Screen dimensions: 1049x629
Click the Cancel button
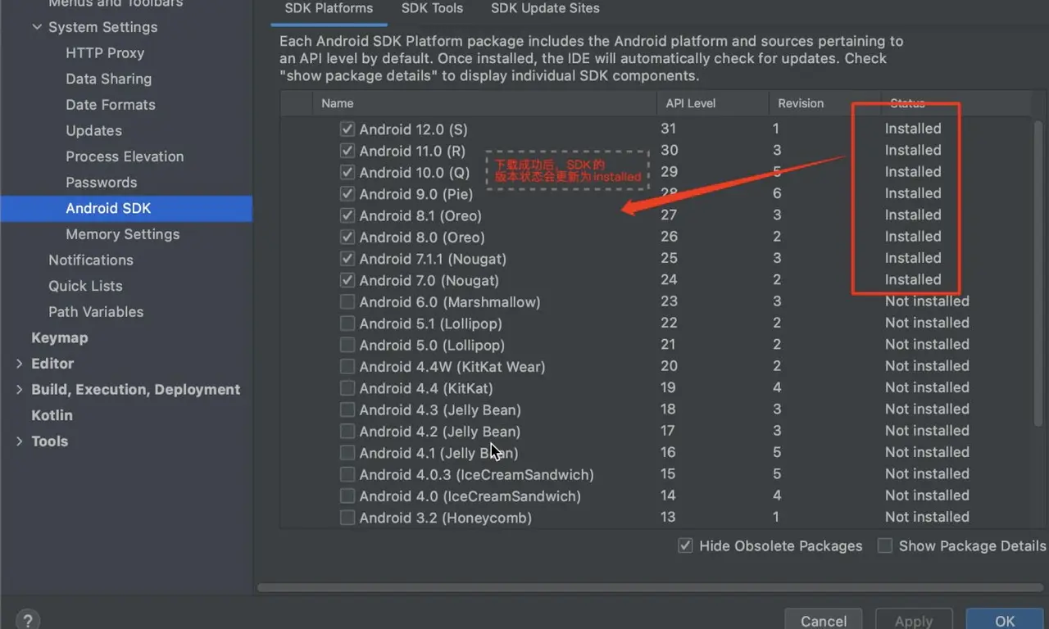(824, 619)
